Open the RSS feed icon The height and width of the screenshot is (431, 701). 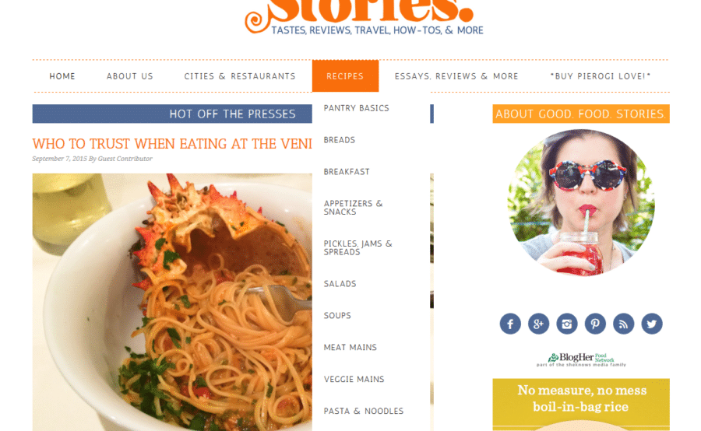[624, 324]
